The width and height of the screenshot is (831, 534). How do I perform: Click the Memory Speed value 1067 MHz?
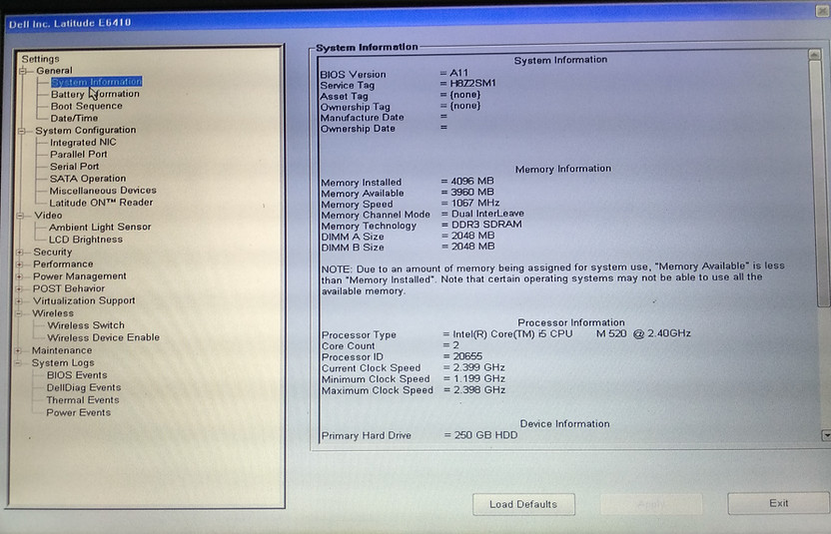click(475, 203)
